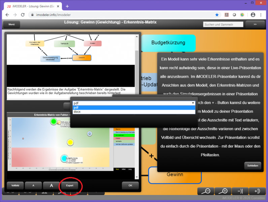Go forward with browser forward arrow
The width and height of the screenshot is (268, 202).
point(15,15)
